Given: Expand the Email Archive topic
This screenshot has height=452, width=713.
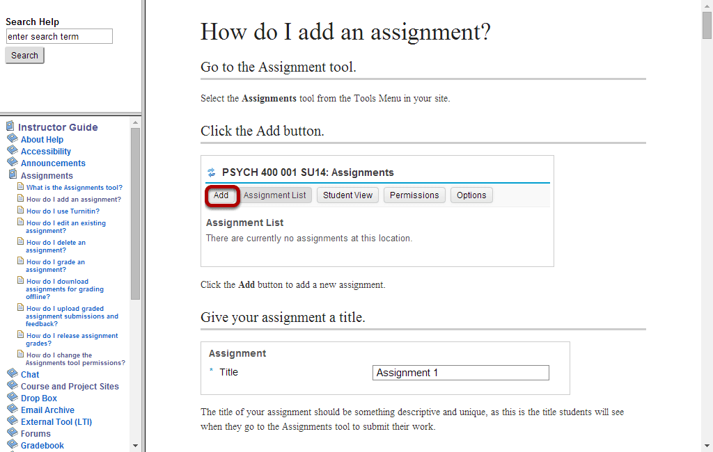Looking at the screenshot, I should [47, 410].
